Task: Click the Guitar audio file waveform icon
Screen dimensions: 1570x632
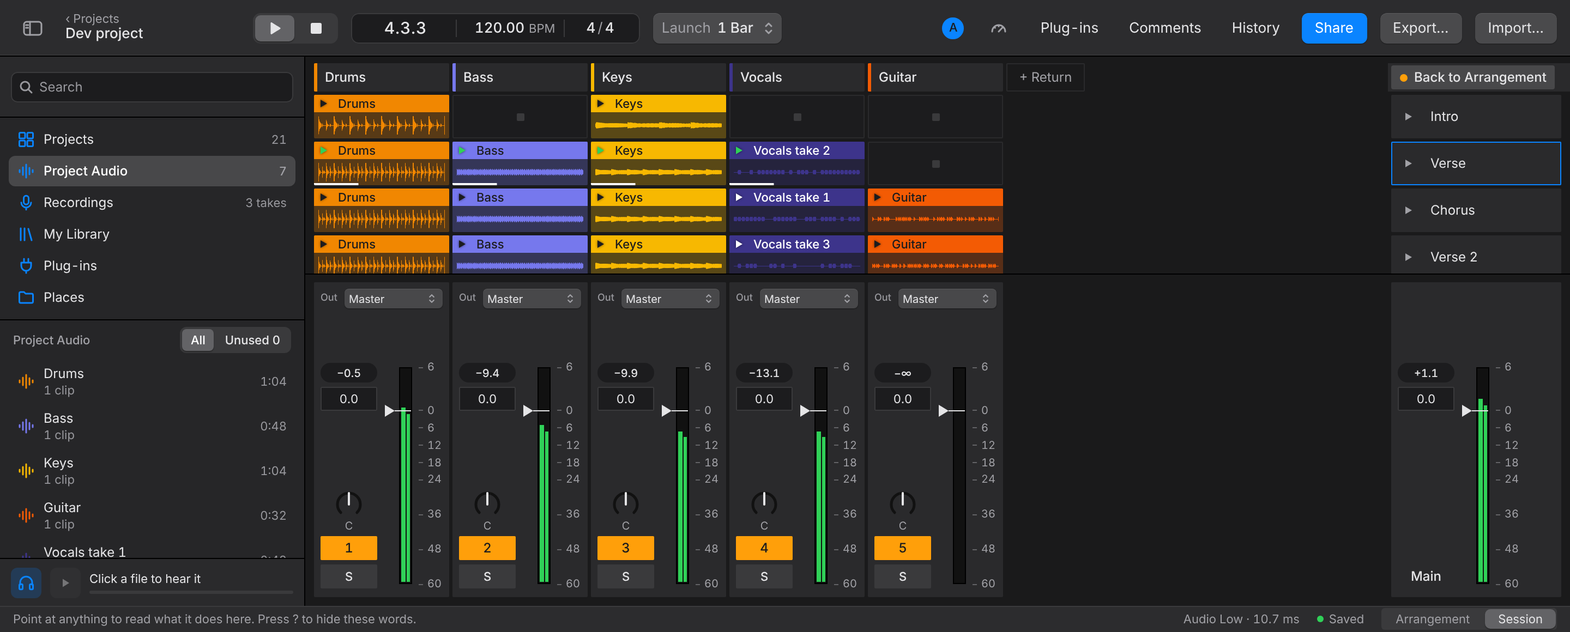Action: click(x=26, y=516)
